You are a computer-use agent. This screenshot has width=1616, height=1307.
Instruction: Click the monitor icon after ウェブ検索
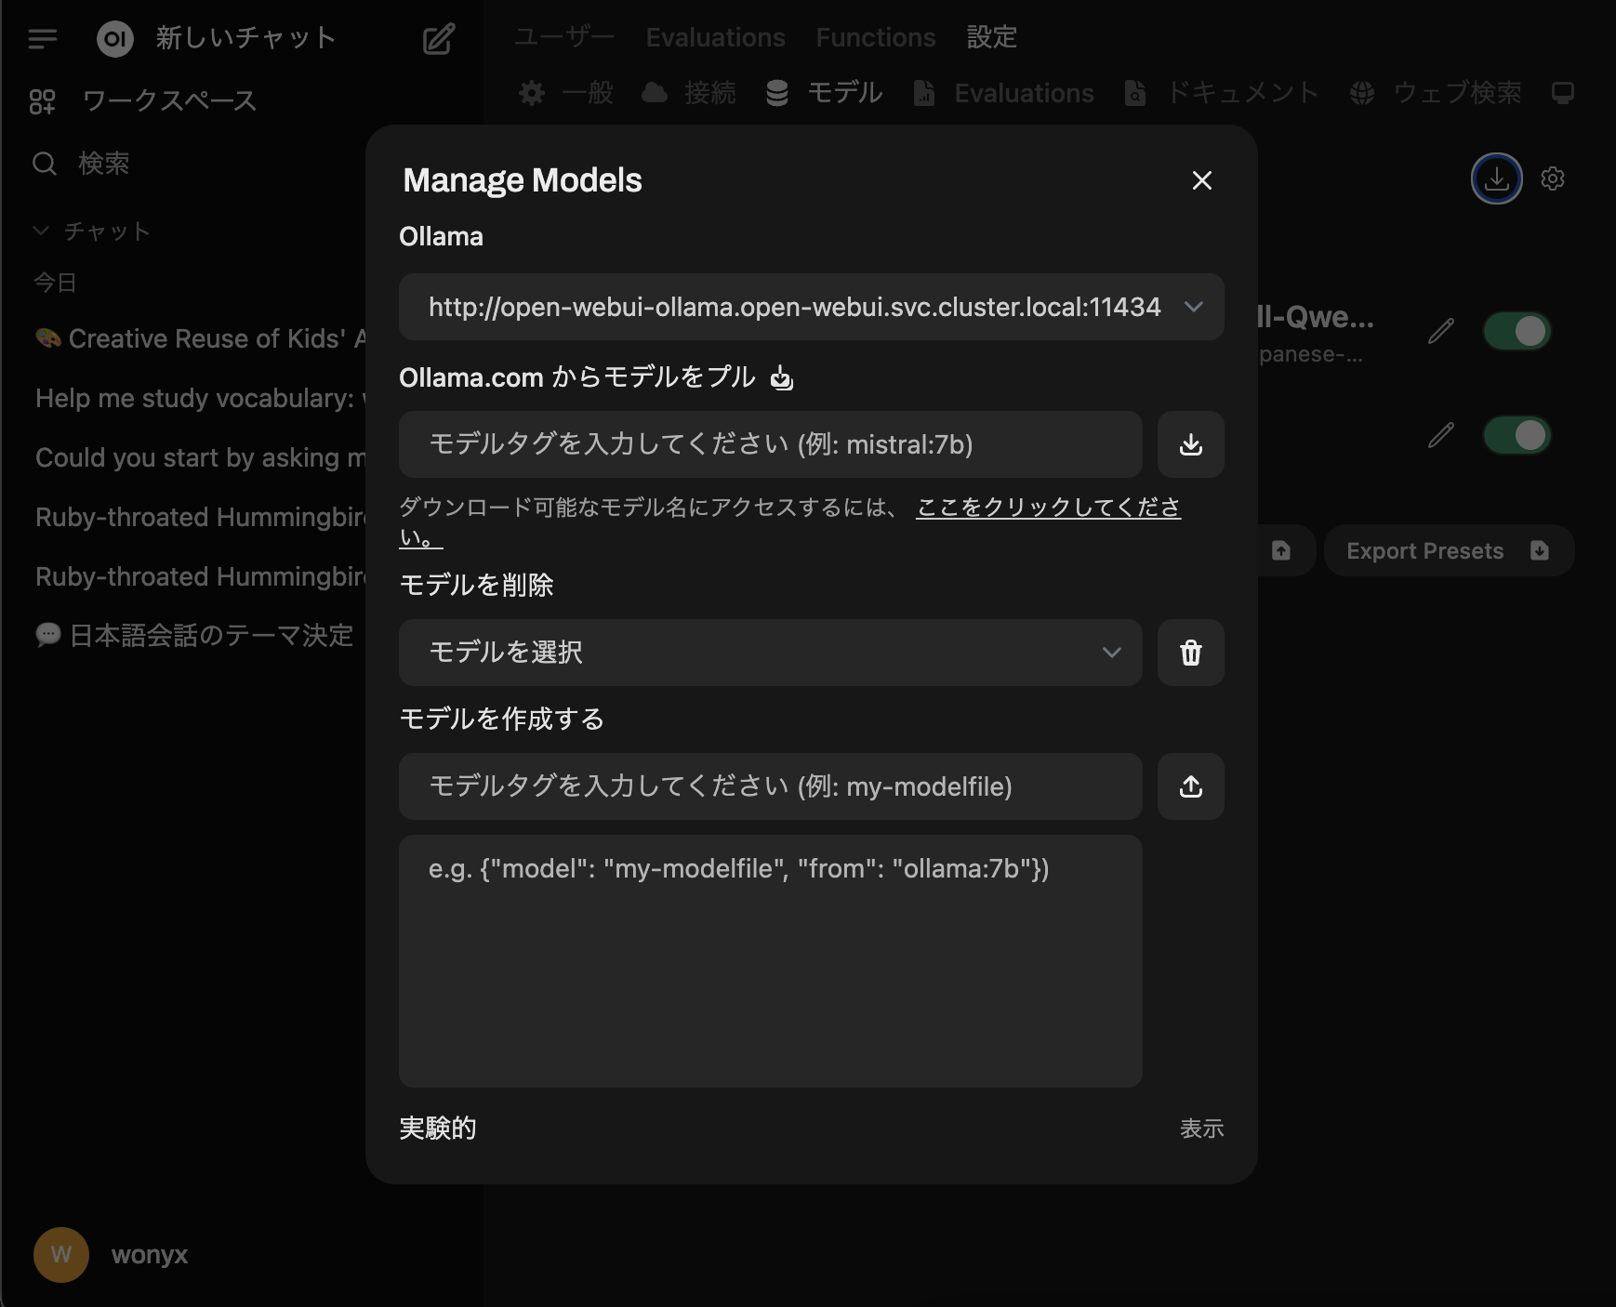(1563, 93)
